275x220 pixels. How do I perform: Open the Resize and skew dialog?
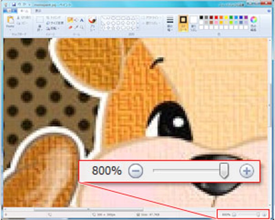[55, 23]
